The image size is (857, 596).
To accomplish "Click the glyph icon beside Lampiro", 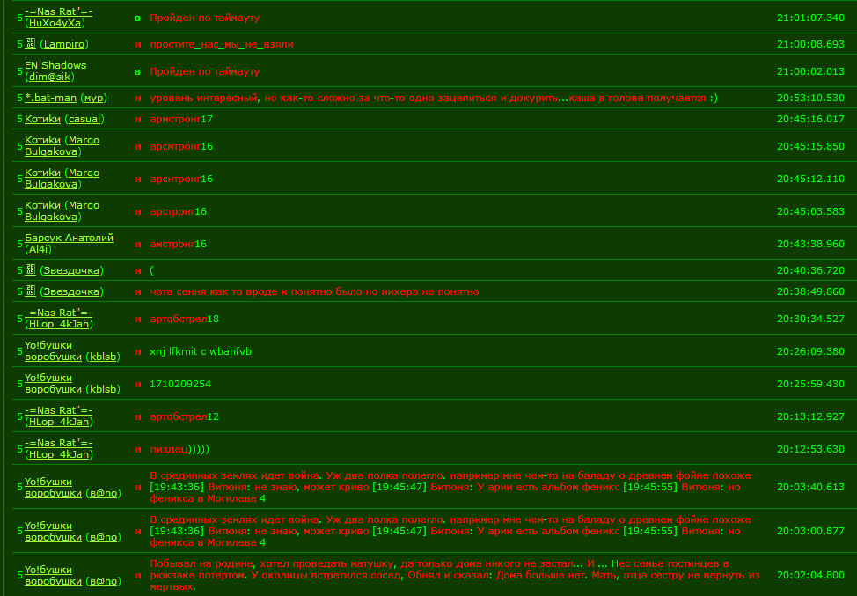I will click(30, 44).
